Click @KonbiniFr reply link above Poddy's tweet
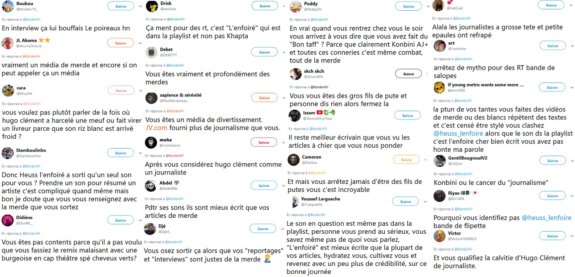The image size is (575, 277). coord(320,20)
